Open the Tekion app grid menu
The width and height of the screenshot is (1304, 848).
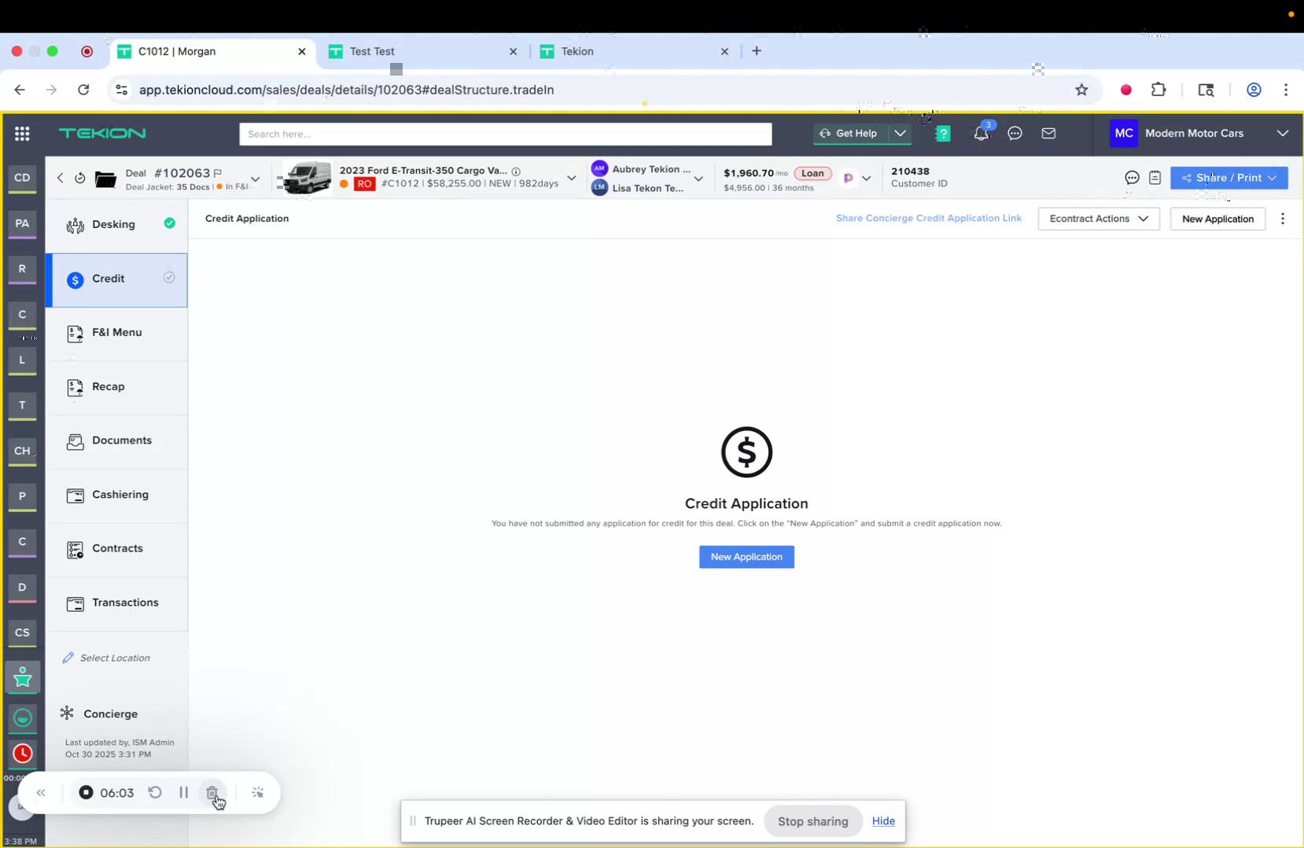click(x=22, y=134)
